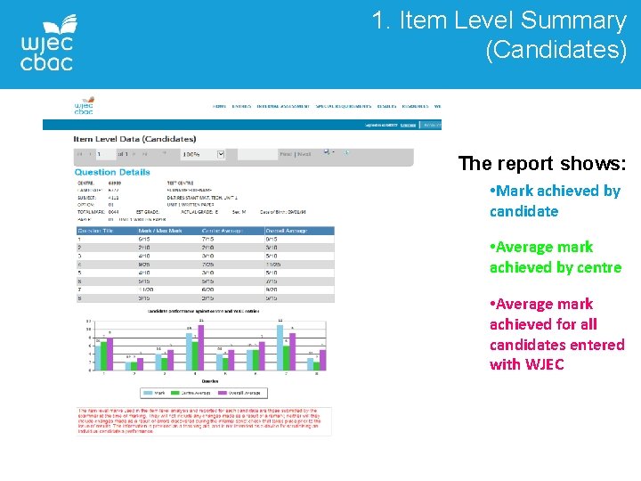Image resolution: width=641 pixels, height=481 pixels.
Task: Click the green 'Average mark achieved by centre' bullet
Action: click(556, 257)
